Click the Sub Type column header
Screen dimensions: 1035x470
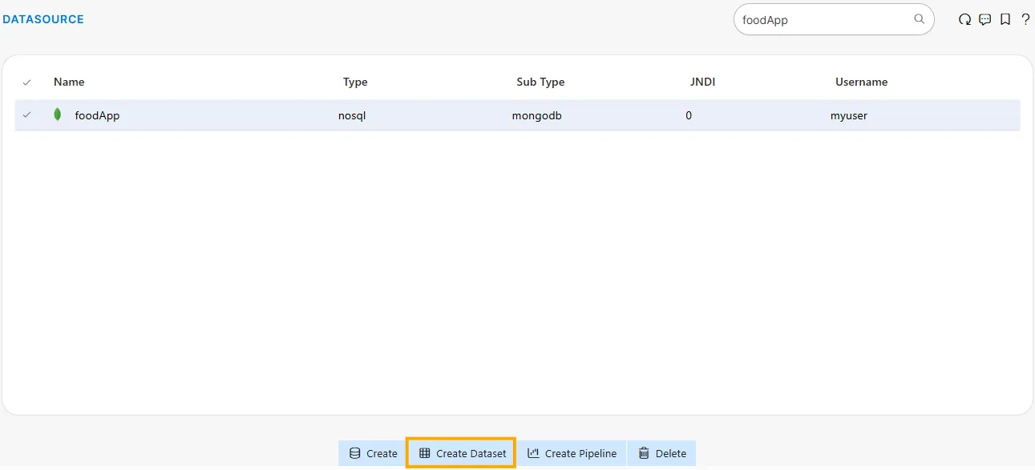pyautogui.click(x=540, y=82)
